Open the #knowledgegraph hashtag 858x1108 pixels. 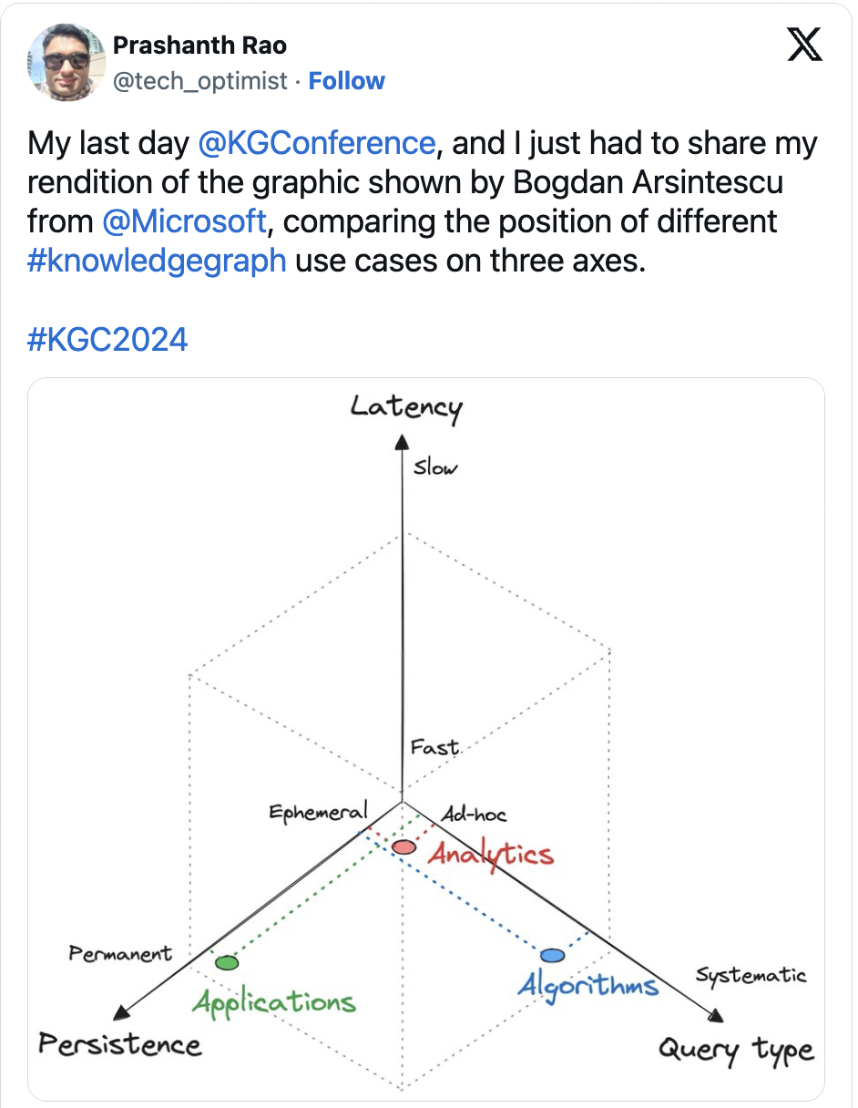coord(158,261)
